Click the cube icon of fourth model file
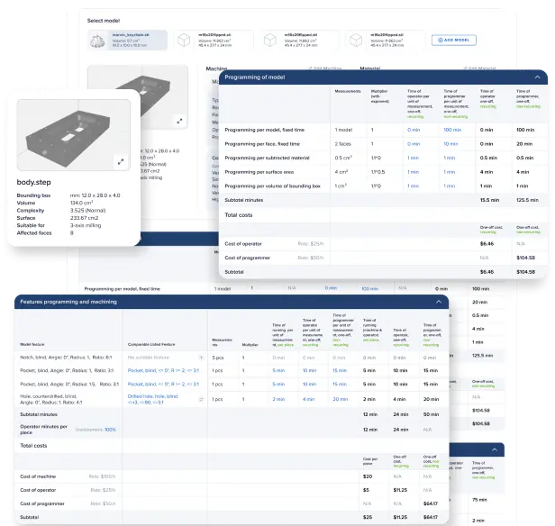This screenshot has height=526, width=555. pos(353,41)
